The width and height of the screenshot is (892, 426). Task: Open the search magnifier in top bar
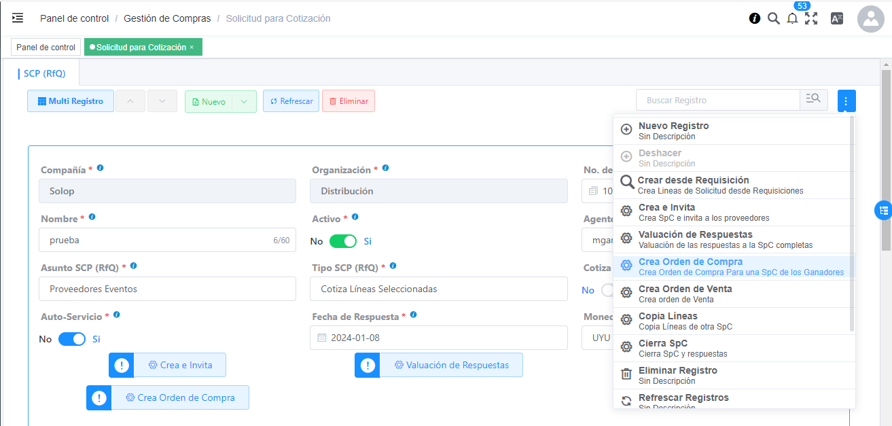773,18
